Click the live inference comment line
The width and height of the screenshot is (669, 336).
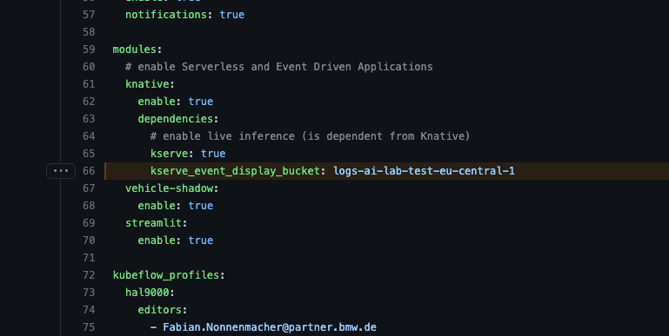(x=311, y=136)
